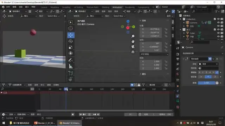Toggle Collection exclude checkbox in outliner
The height and width of the screenshot is (126, 225).
tap(215, 19)
